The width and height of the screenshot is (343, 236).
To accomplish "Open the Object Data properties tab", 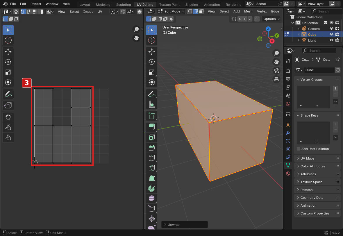I will click(288, 165).
